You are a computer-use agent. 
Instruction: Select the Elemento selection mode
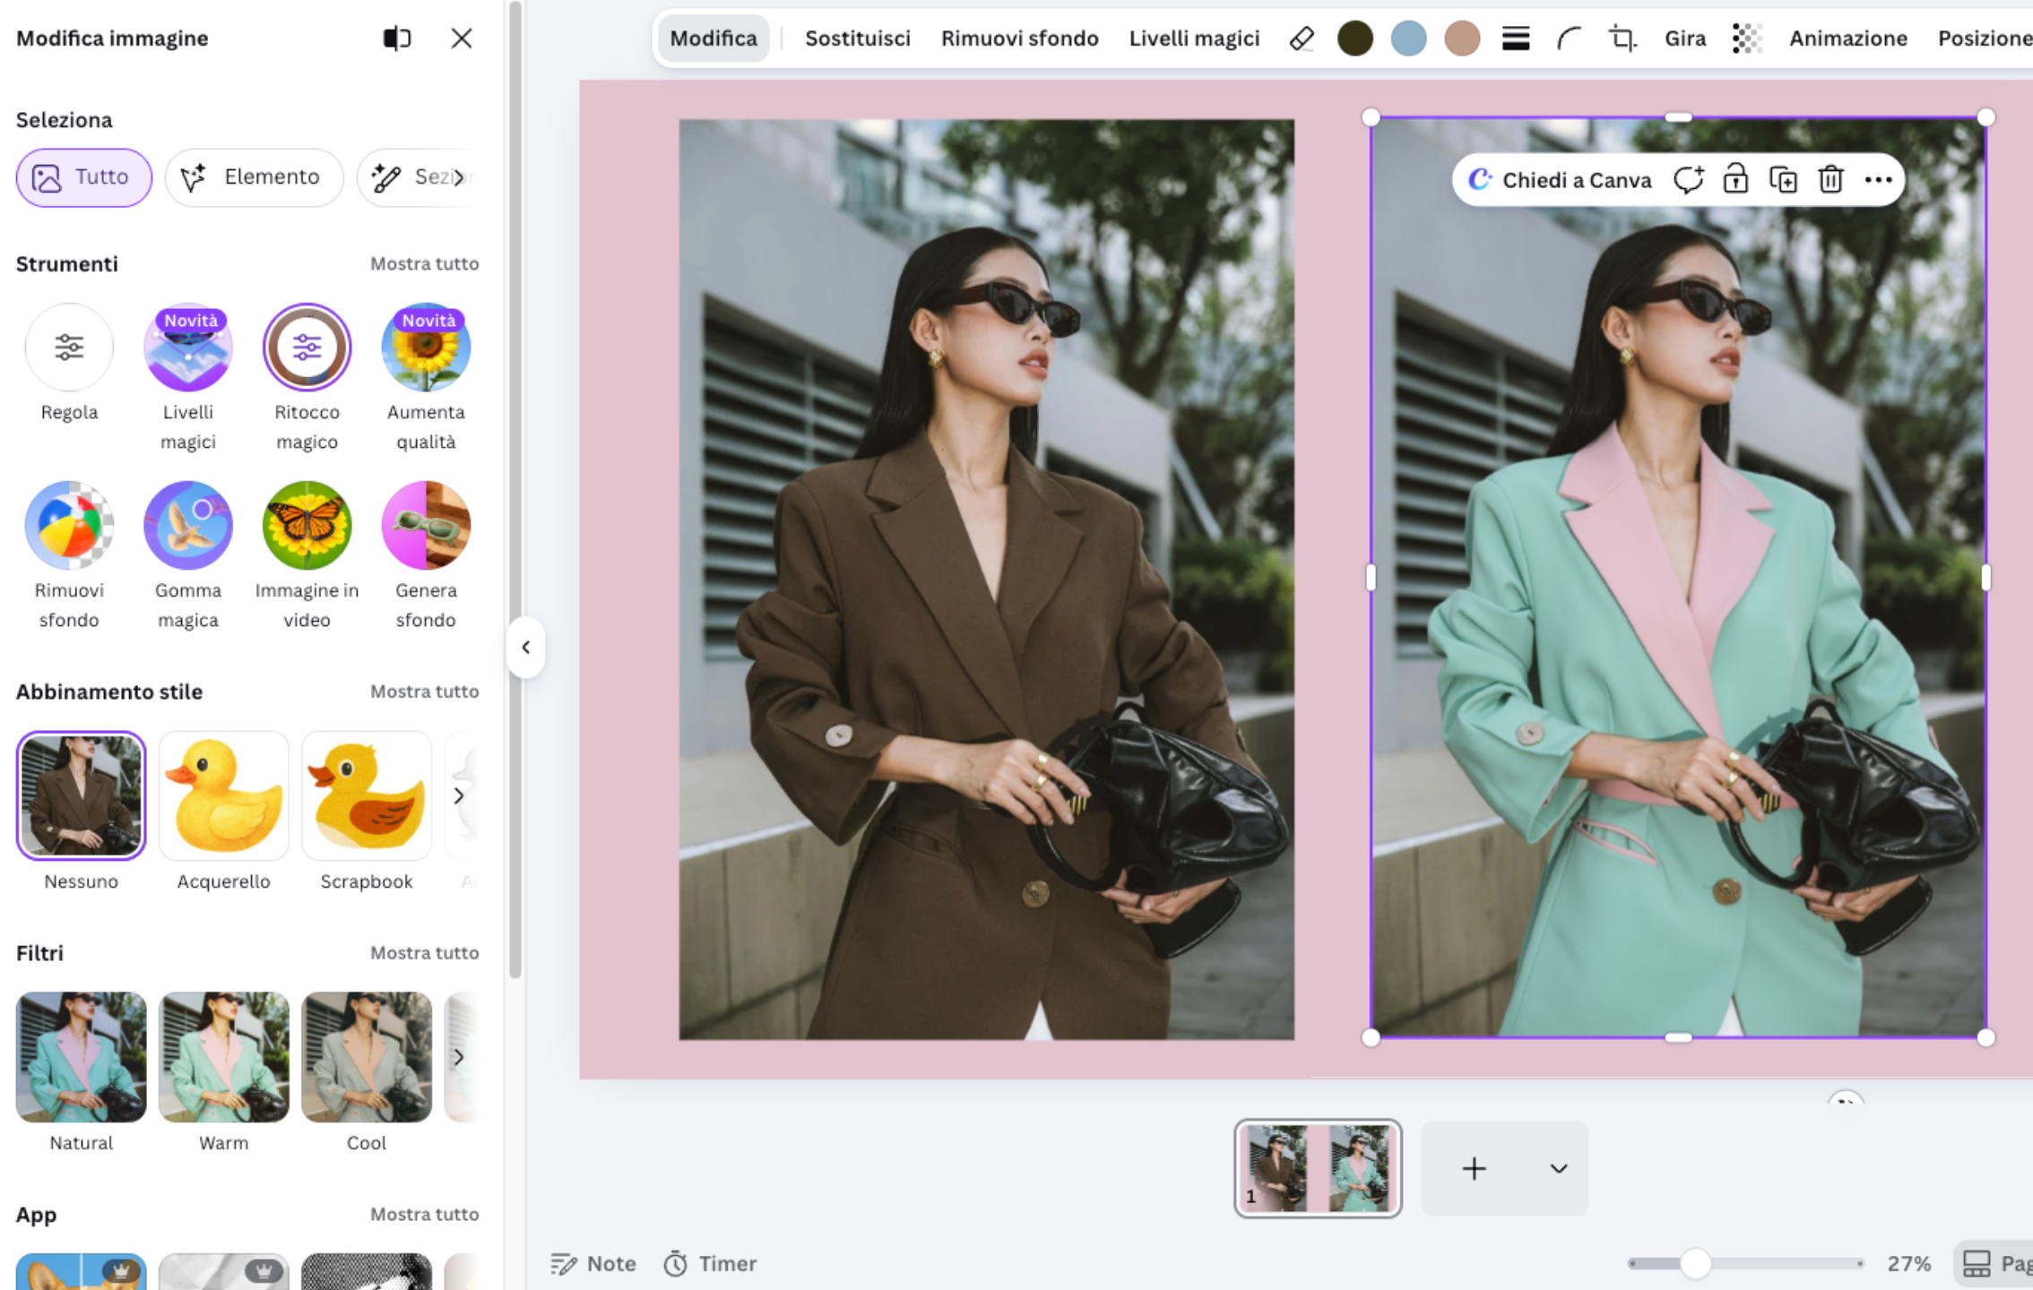[x=254, y=177]
